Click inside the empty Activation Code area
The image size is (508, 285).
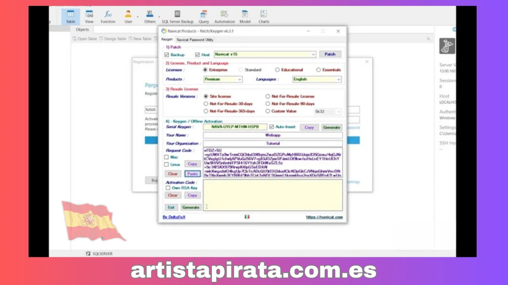coord(273,195)
